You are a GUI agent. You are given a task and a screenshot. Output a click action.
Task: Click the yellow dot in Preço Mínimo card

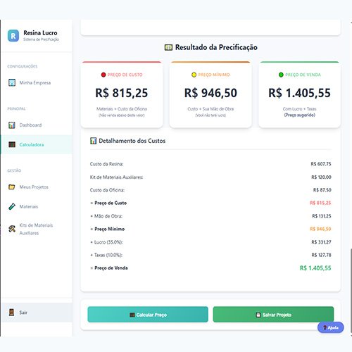point(194,75)
